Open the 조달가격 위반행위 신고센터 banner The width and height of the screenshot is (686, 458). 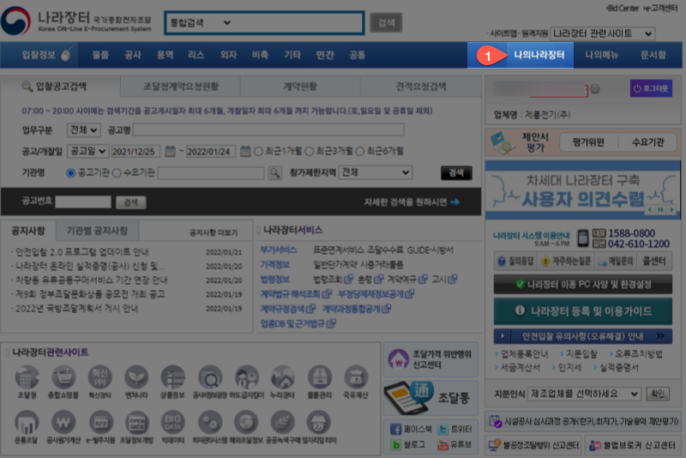coord(431,359)
